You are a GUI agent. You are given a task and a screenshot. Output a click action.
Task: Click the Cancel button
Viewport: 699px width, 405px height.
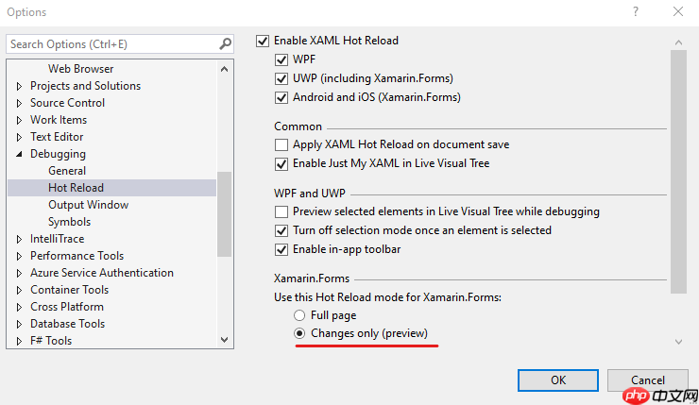point(647,380)
